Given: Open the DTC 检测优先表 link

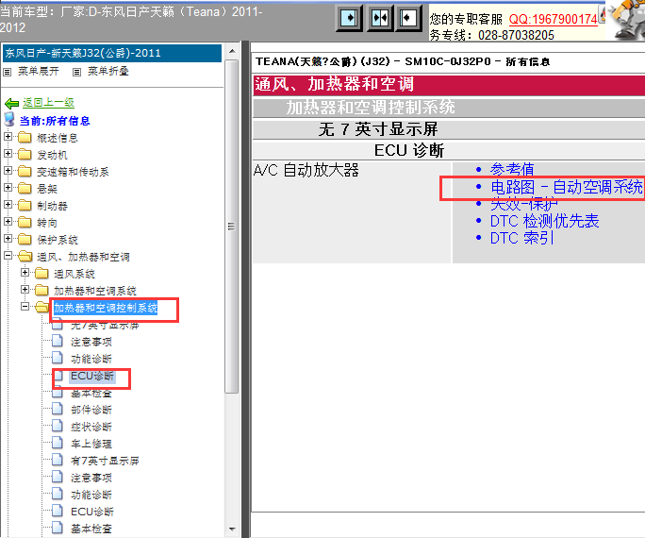Looking at the screenshot, I should click(x=544, y=221).
